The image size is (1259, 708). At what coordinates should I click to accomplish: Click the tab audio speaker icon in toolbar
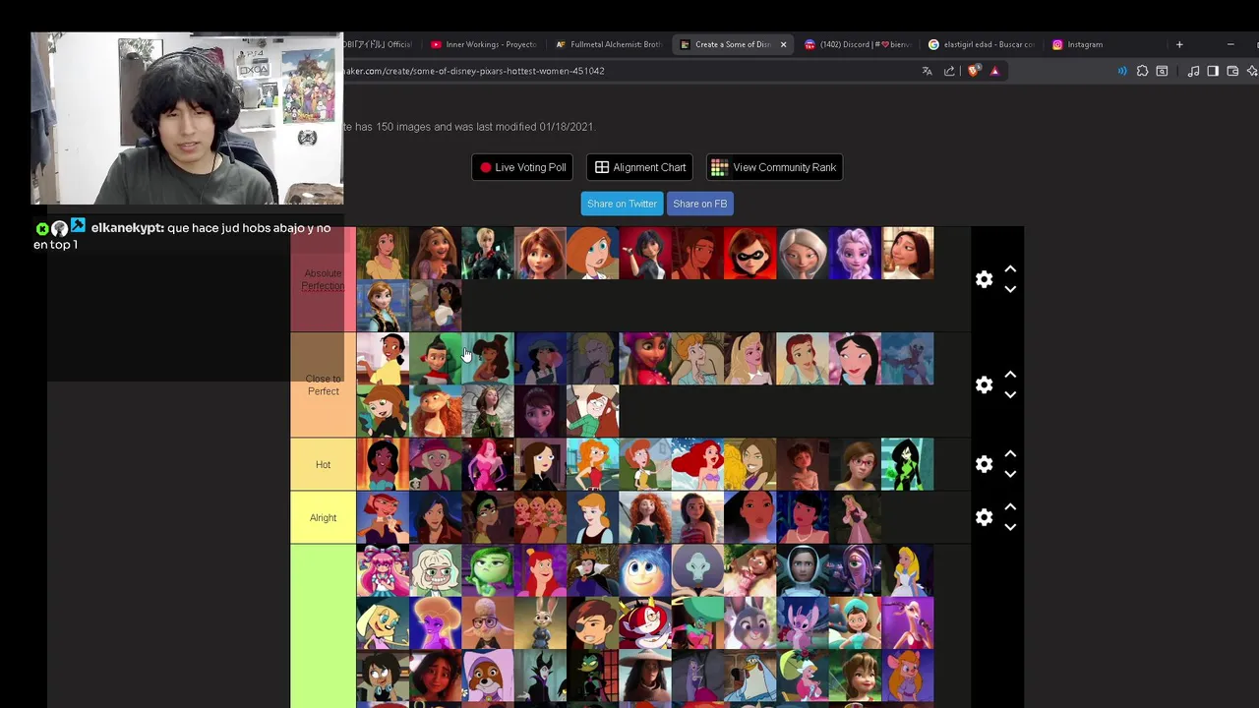point(1122,71)
